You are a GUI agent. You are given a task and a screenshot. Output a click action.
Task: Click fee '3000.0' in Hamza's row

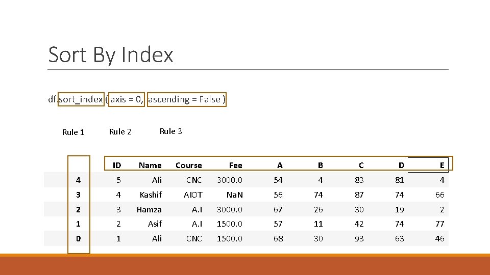(x=230, y=209)
